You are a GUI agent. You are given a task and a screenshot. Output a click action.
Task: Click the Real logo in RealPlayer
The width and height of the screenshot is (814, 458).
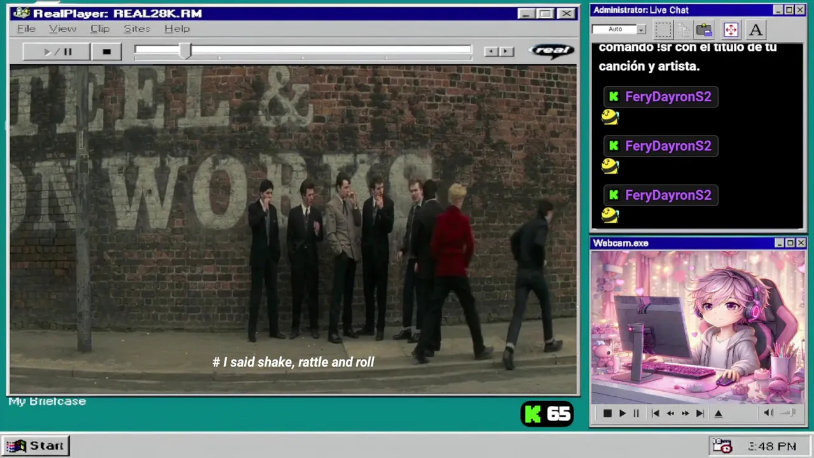tap(551, 51)
